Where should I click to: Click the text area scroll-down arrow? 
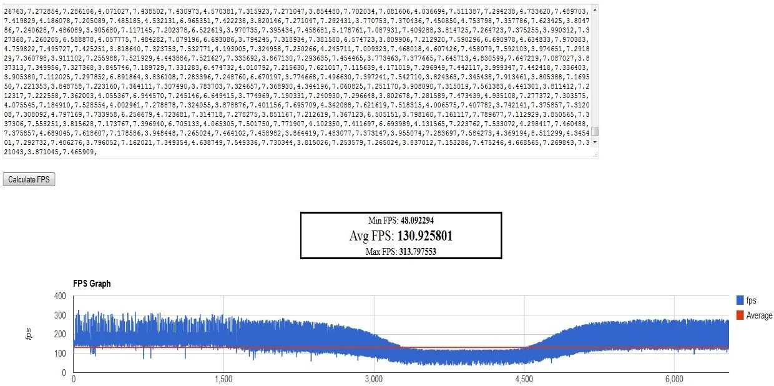click(x=595, y=143)
